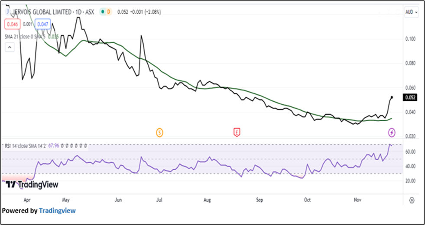Click the Jun label on time axis
This screenshot has width=425, height=225.
coord(118,200)
